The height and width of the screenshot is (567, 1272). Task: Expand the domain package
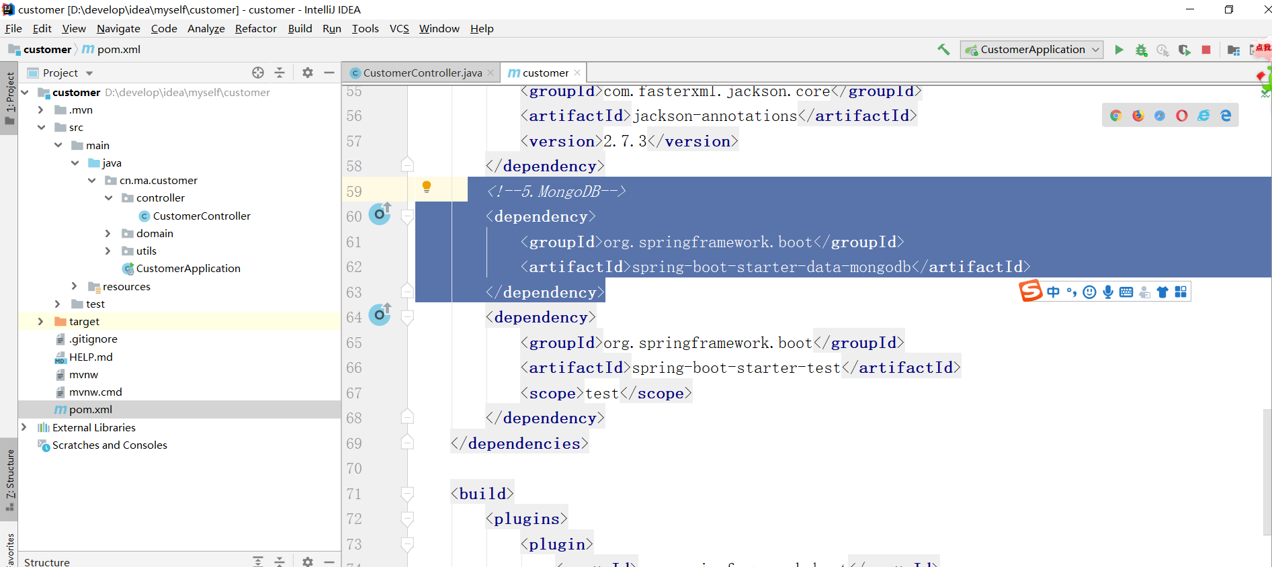pos(108,233)
